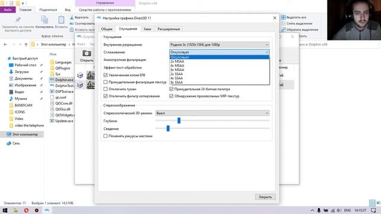Click the pin to Quick access icon
The height and width of the screenshot is (214, 381).
[18, 20]
